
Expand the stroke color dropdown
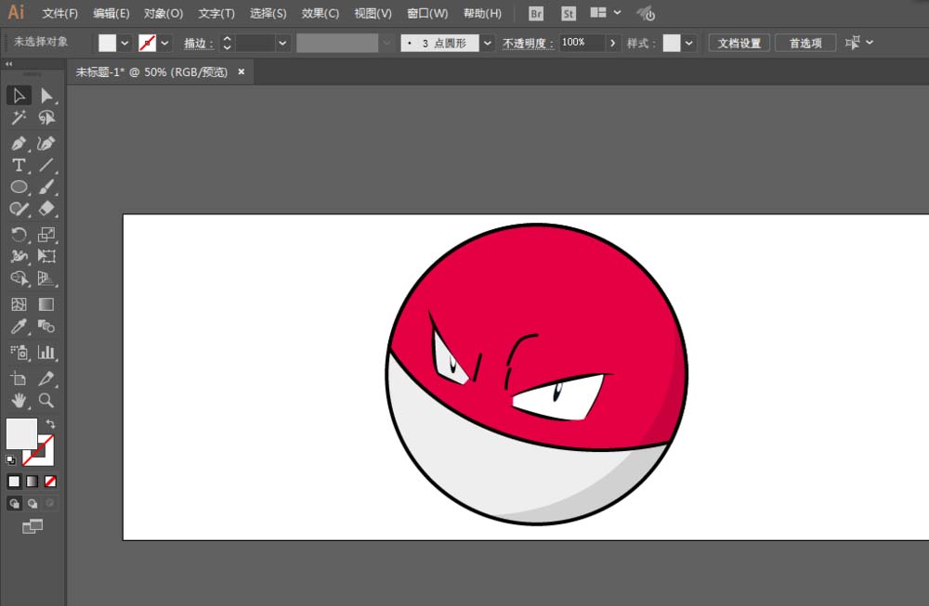click(x=165, y=43)
